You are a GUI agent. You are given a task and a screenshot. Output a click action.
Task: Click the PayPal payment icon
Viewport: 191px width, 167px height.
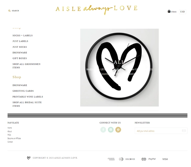pyautogui.click(x=152, y=159)
